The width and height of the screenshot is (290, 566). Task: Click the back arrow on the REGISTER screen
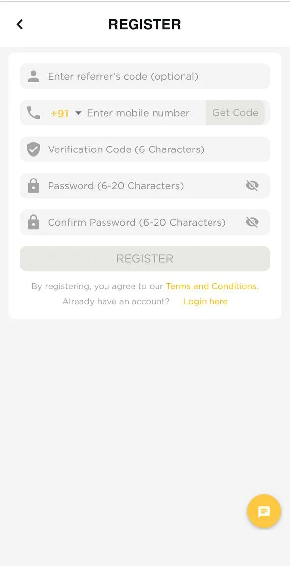[x=19, y=24]
